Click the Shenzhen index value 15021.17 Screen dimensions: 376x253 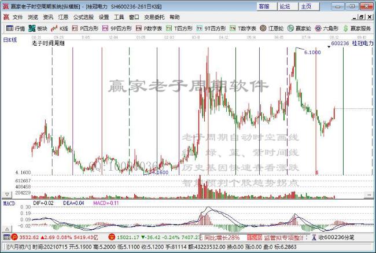128,237
